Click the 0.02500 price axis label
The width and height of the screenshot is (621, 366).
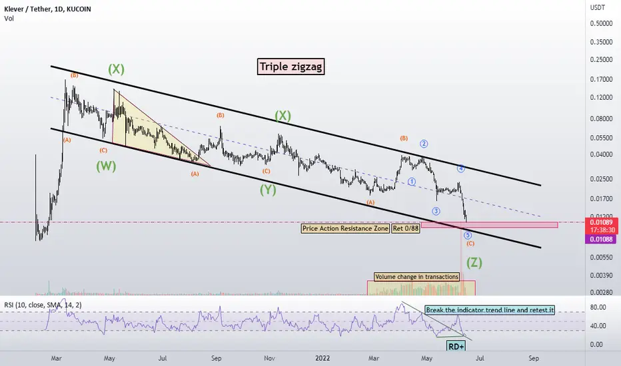pos(601,179)
